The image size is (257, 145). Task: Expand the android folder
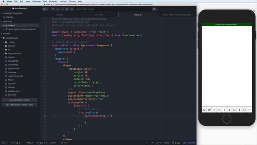coord(4,46)
